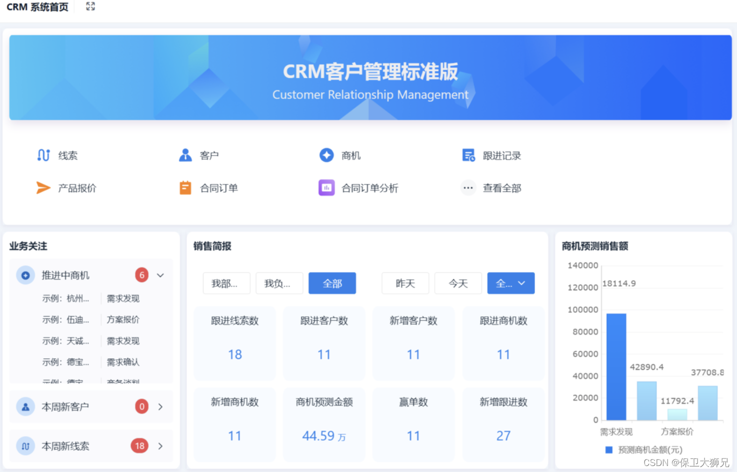Open the 新增商机数 card
The image size is (737, 472).
pyautogui.click(x=234, y=424)
